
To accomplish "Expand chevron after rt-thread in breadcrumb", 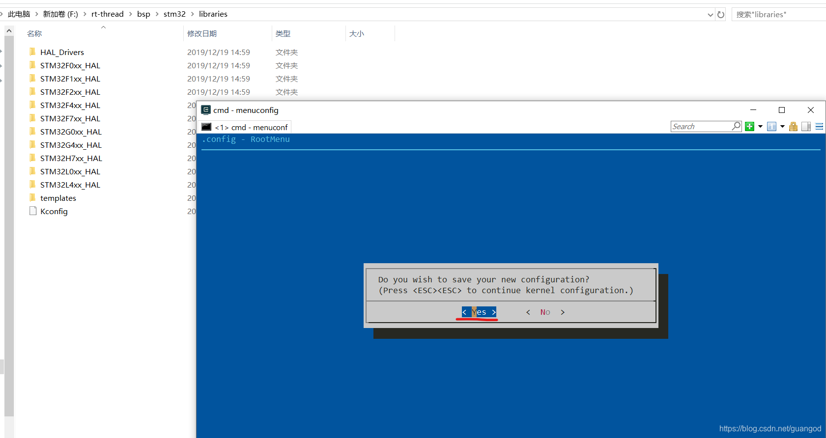I will pyautogui.click(x=130, y=14).
